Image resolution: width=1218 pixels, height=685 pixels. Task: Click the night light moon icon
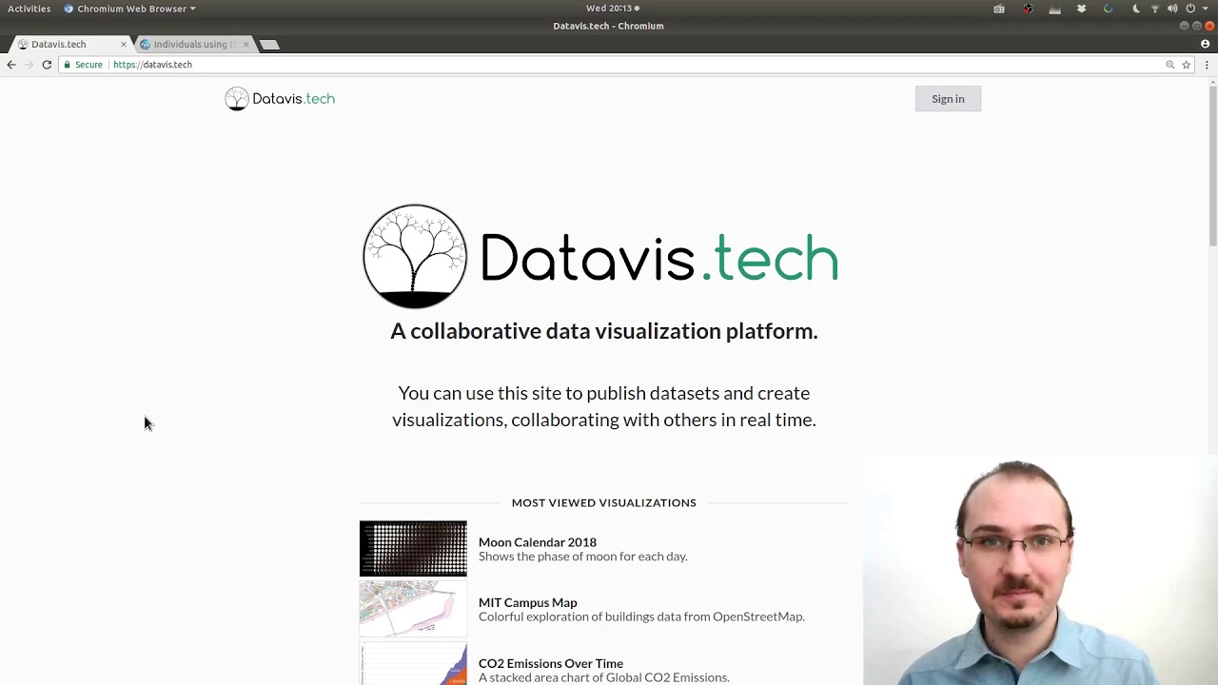(1136, 9)
